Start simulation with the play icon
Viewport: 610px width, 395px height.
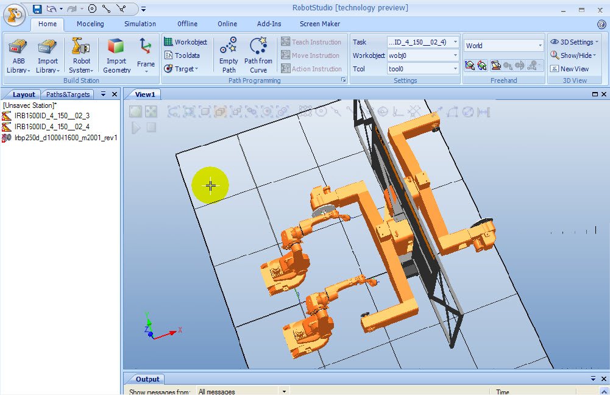pos(135,127)
